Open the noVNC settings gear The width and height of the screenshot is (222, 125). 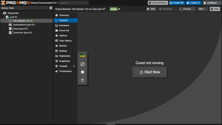[x=82, y=72]
